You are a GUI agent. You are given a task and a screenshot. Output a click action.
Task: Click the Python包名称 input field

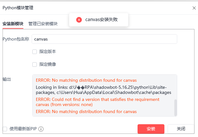click(x=104, y=39)
